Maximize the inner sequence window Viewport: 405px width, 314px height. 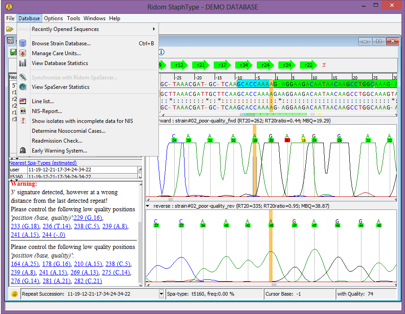[x=379, y=41]
